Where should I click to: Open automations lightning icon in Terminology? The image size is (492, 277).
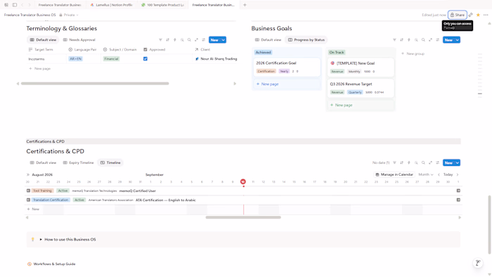[175, 40]
